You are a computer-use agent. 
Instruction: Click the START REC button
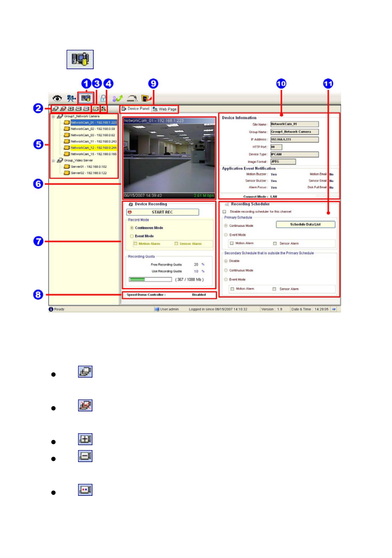pos(162,212)
